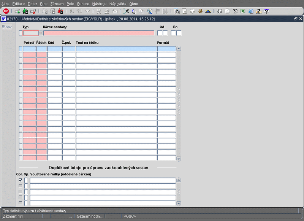Click the mail envelope icon
The width and height of the screenshot is (304, 221).
pyautogui.click(x=115, y=11)
